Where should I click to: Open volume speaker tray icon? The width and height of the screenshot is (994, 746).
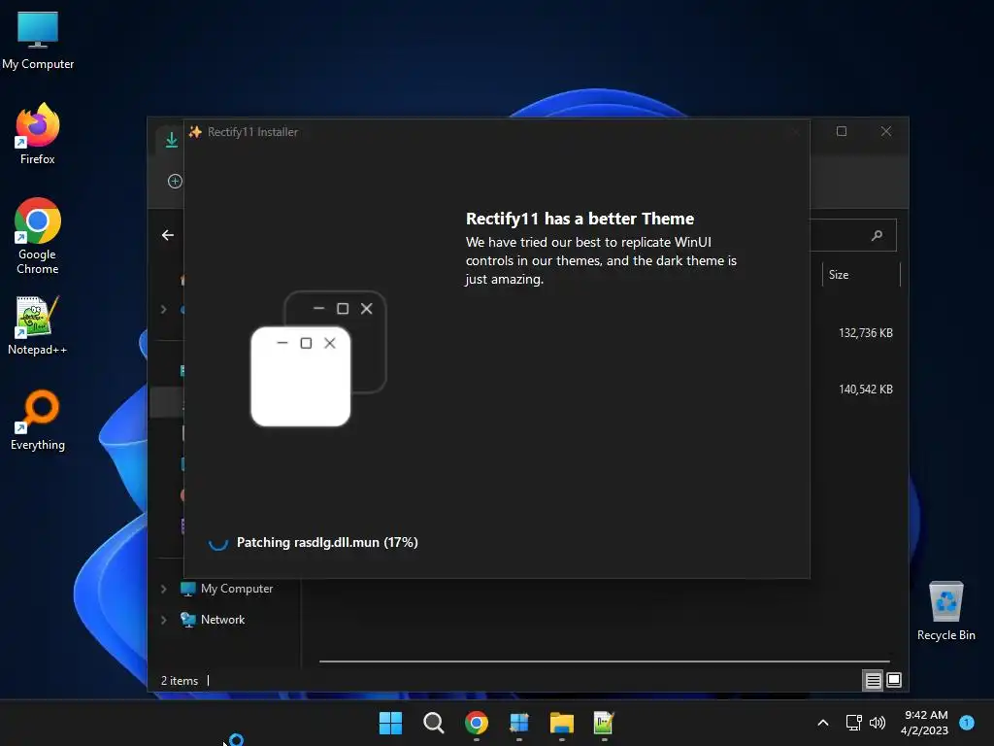click(878, 723)
